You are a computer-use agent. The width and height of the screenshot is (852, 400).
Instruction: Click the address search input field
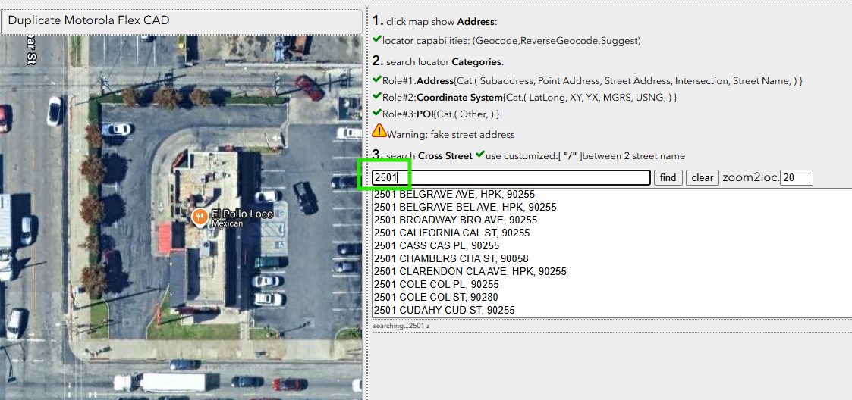point(511,177)
